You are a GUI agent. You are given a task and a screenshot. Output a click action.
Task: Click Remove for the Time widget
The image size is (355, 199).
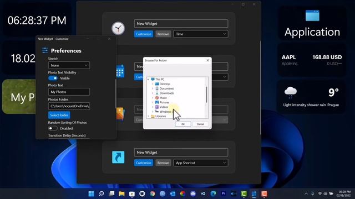pyautogui.click(x=163, y=34)
